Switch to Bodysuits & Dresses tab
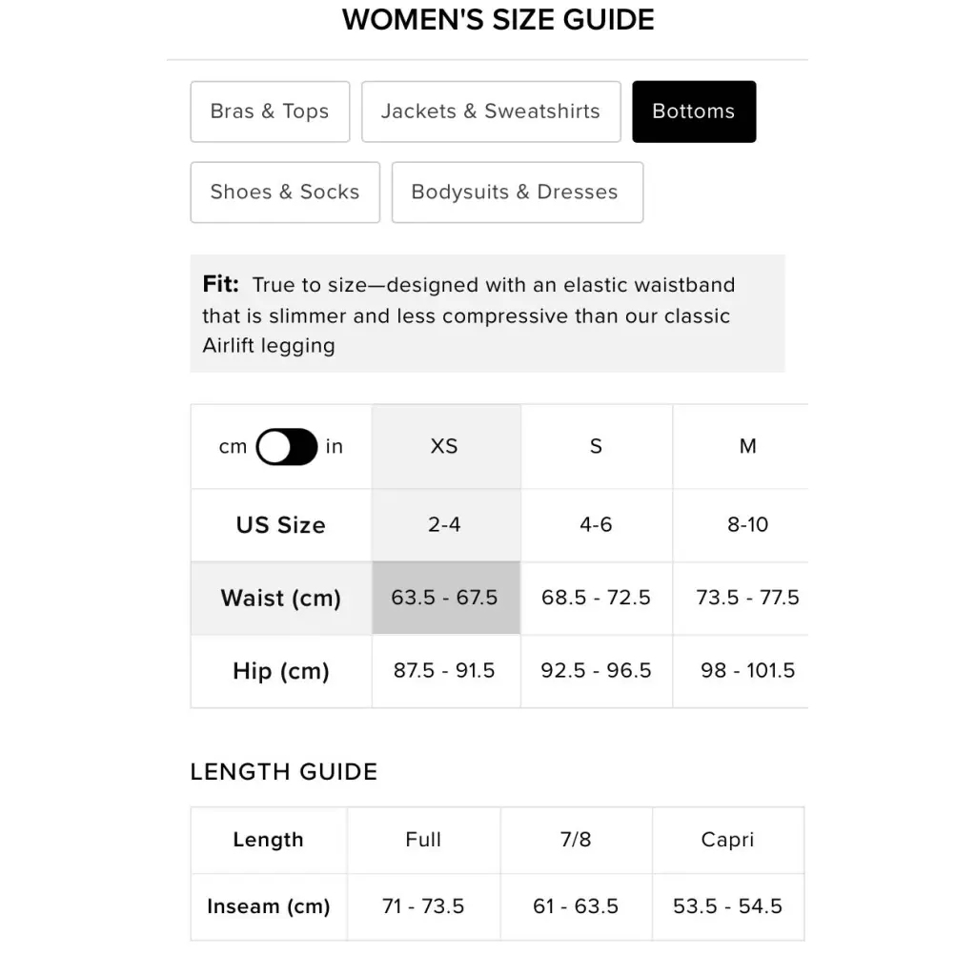 click(518, 193)
